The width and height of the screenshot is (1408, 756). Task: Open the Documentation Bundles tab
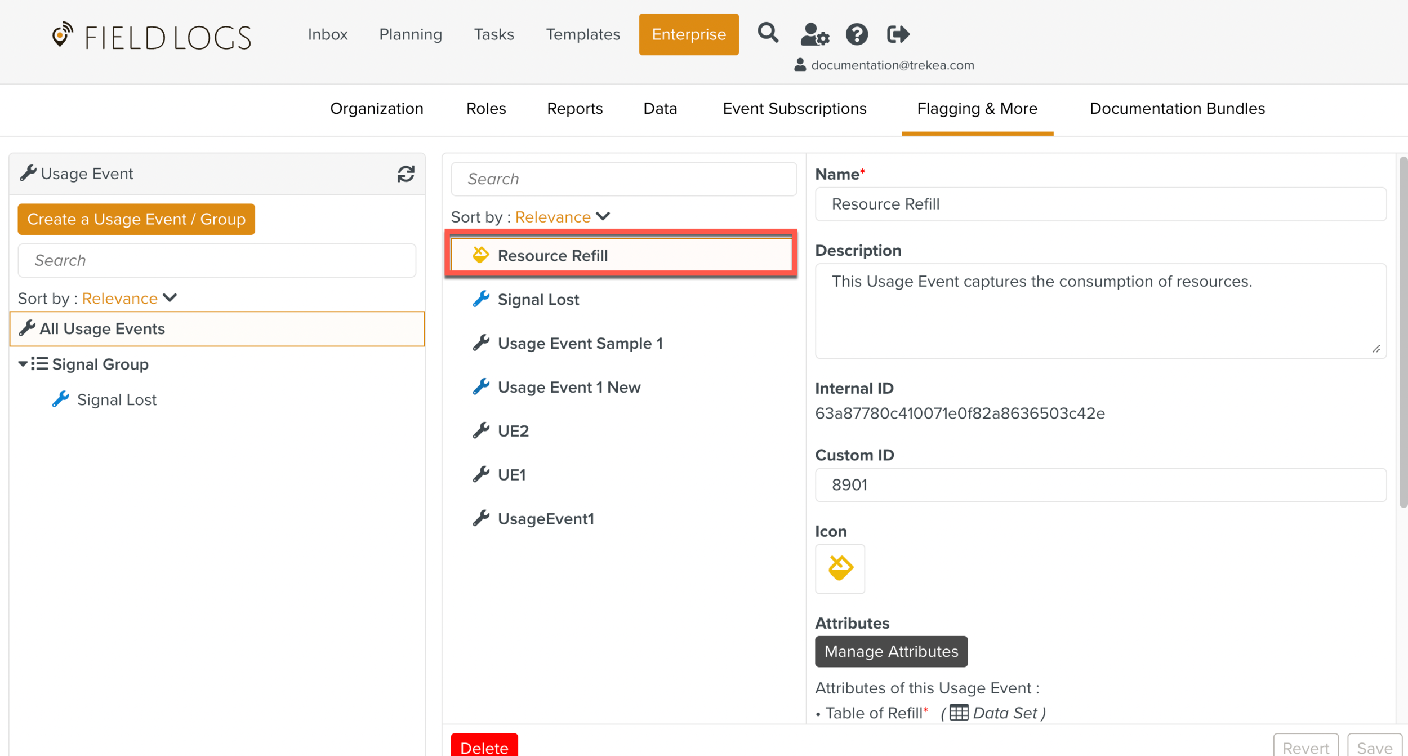pyautogui.click(x=1177, y=109)
